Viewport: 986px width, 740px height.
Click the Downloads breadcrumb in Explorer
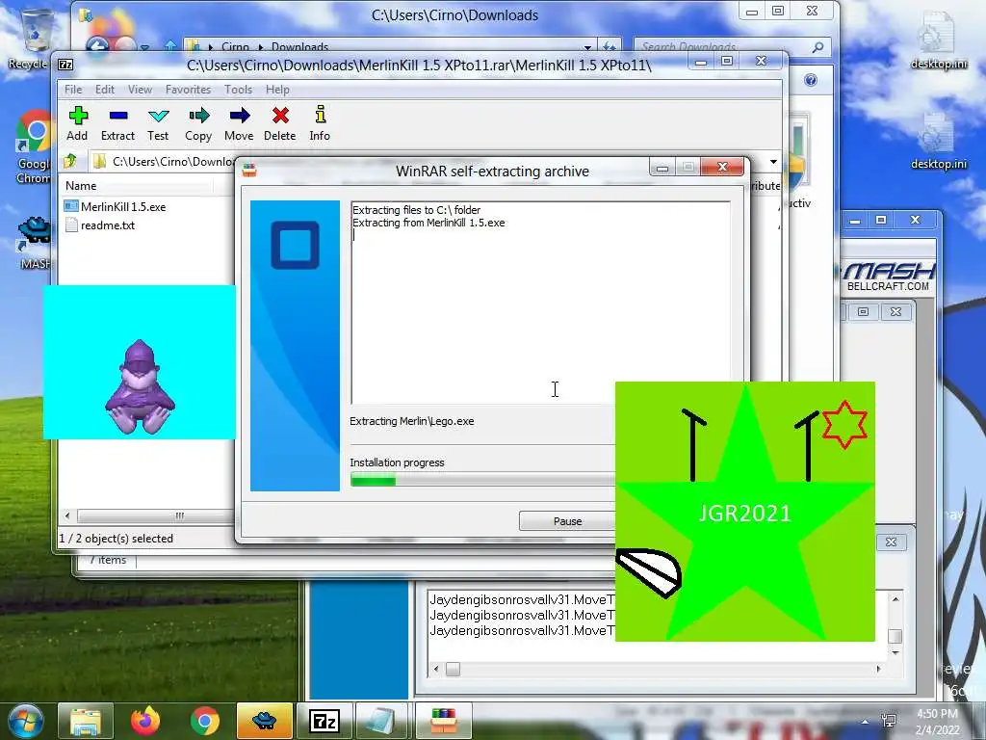300,47
